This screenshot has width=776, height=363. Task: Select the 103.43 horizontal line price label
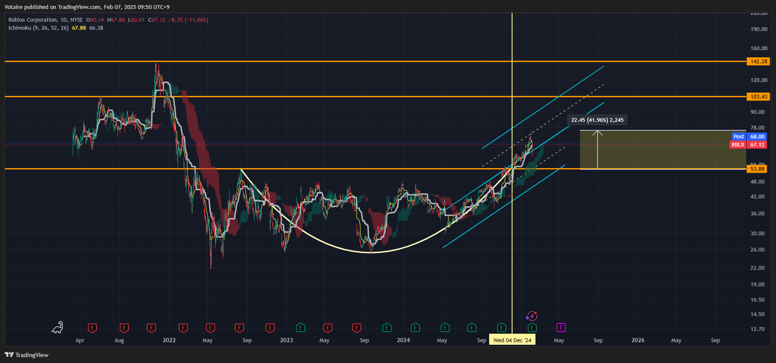pyautogui.click(x=759, y=97)
